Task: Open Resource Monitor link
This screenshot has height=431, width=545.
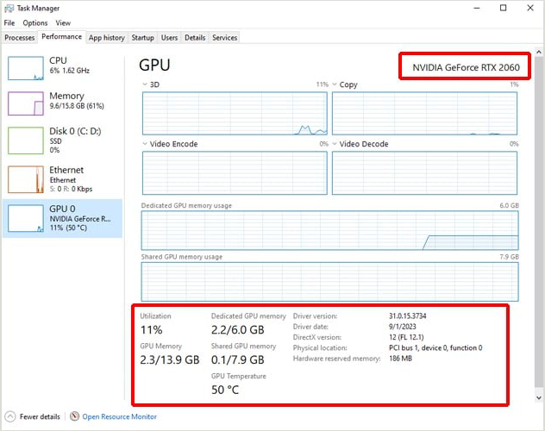Action: click(119, 416)
